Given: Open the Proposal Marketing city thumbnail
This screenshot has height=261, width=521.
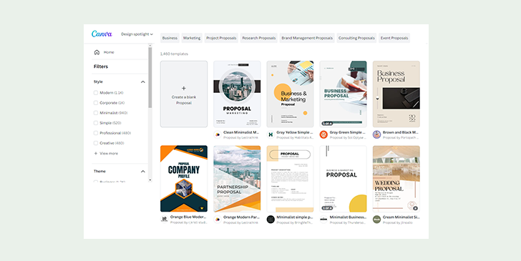Looking at the screenshot, I should (237, 94).
